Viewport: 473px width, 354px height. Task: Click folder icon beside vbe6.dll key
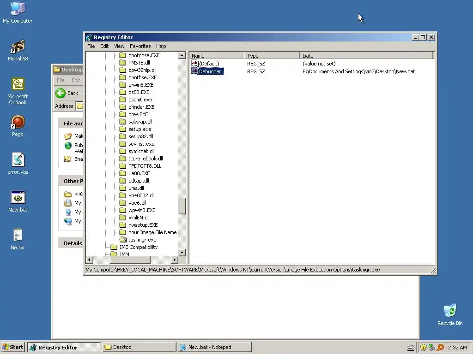pos(122,203)
